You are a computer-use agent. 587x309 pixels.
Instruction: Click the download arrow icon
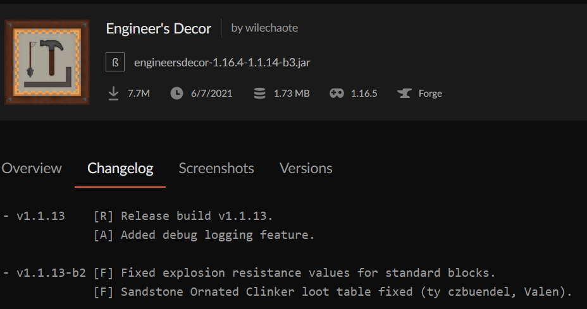(x=114, y=94)
